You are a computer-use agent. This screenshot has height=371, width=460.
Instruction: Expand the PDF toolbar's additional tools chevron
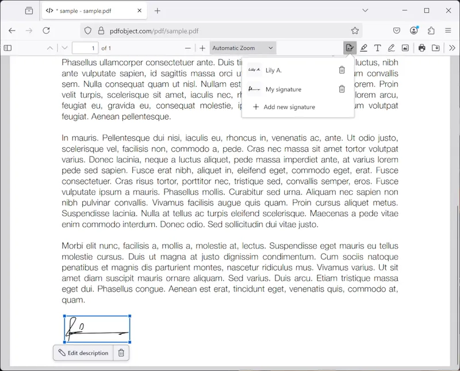pyautogui.click(x=452, y=48)
